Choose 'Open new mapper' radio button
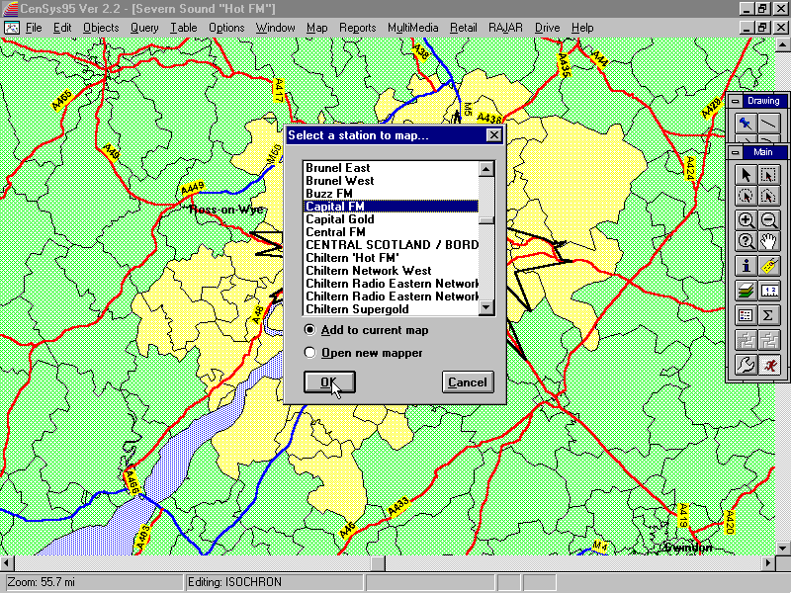Viewport: 791px width, 593px height. click(310, 353)
